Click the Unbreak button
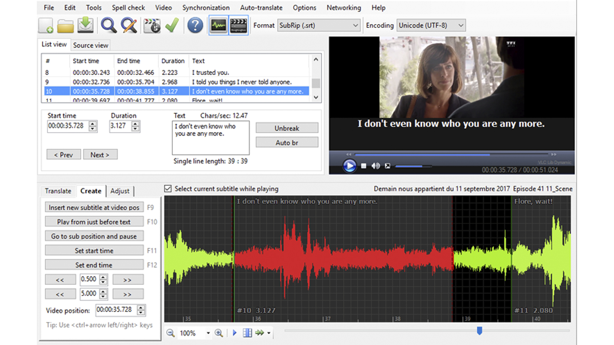 pos(287,128)
